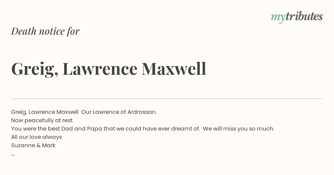Click the 'Death notice for' heading
The height and width of the screenshot is (175, 334).
(45, 31)
